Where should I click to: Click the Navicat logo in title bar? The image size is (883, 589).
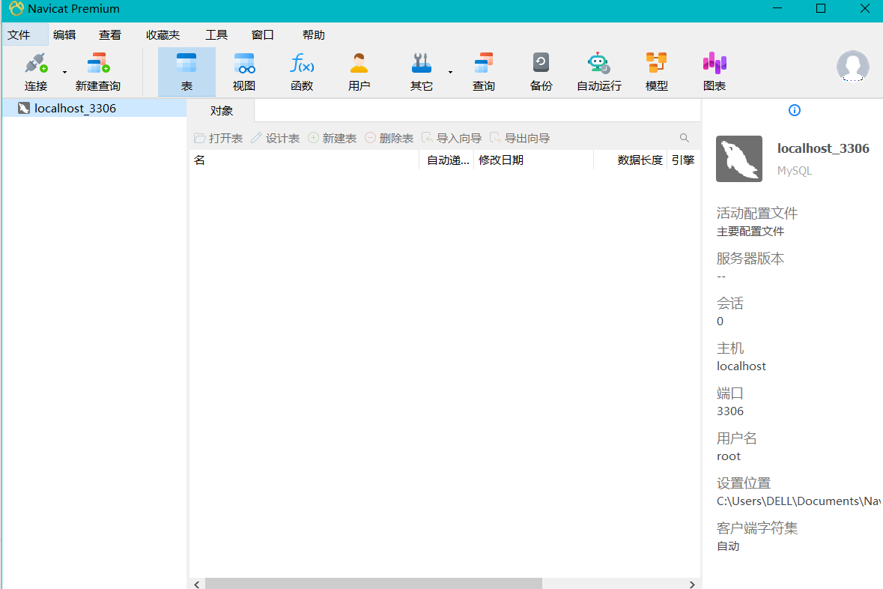[16, 8]
